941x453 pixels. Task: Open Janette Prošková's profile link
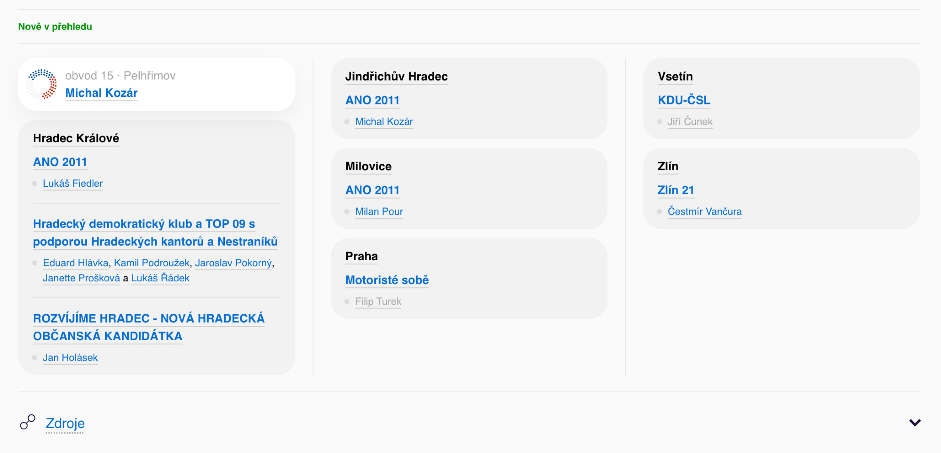click(81, 278)
